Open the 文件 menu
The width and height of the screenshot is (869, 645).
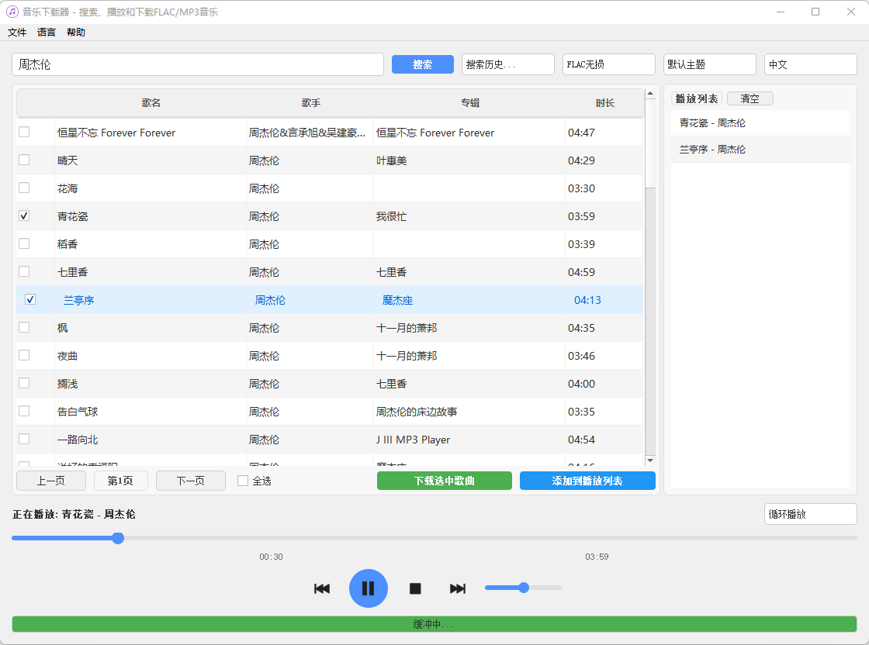point(16,32)
